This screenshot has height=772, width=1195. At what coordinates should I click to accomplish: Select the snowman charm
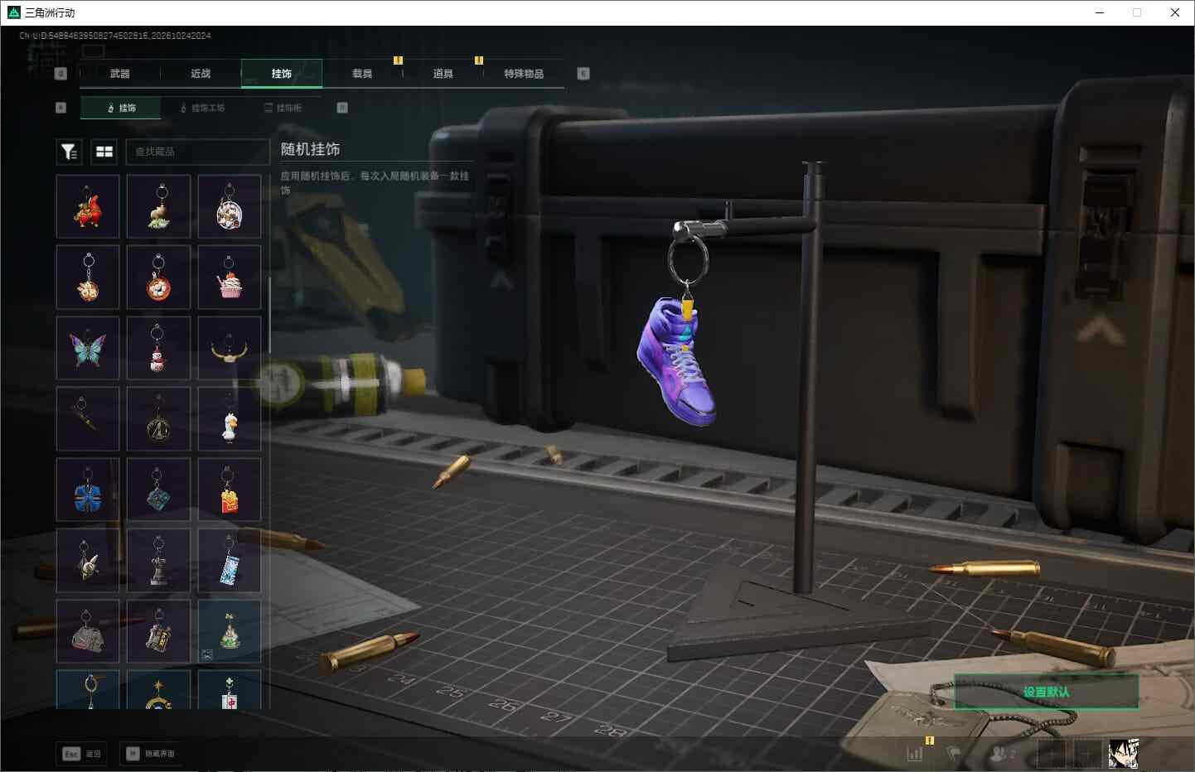click(158, 348)
